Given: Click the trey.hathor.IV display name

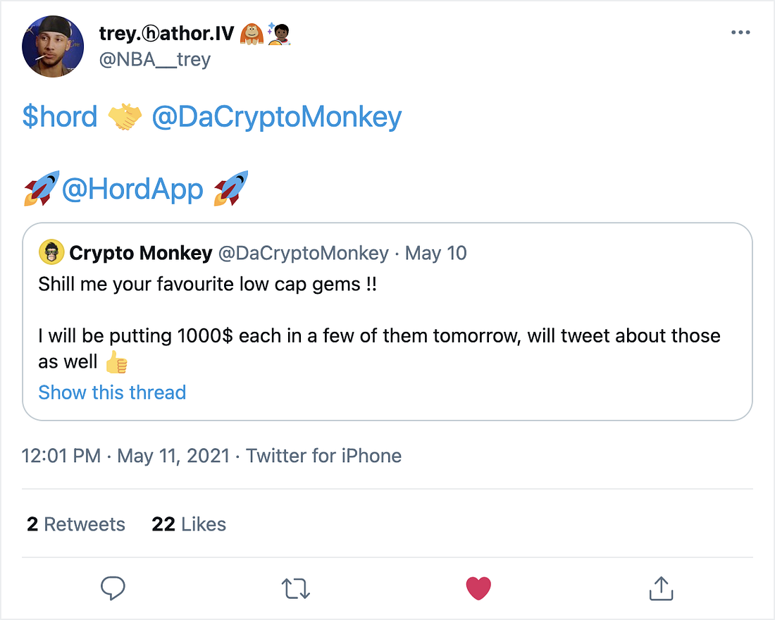Looking at the screenshot, I should 166,34.
